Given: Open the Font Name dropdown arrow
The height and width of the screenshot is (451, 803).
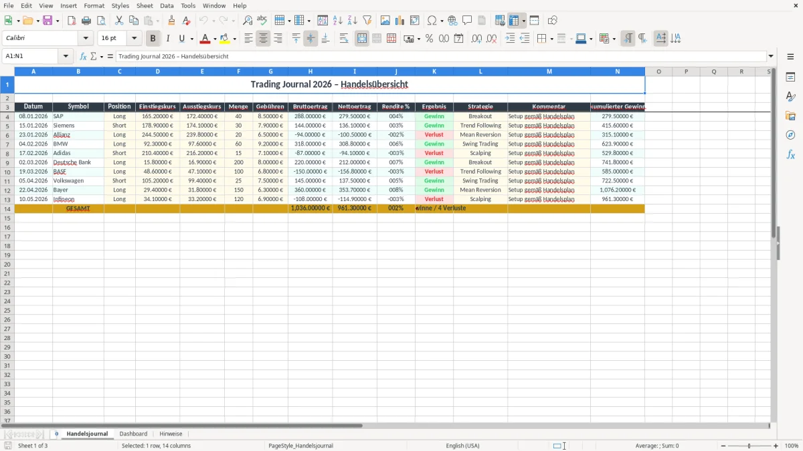Looking at the screenshot, I should coord(86,39).
